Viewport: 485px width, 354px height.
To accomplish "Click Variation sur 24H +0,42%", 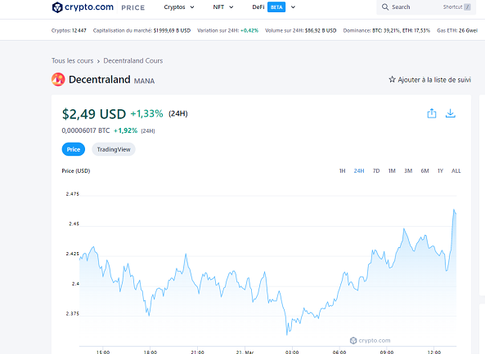I will pos(227,30).
